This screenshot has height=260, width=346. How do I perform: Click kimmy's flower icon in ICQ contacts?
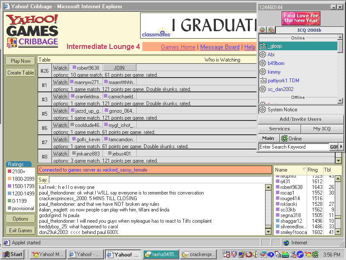pos(263,72)
